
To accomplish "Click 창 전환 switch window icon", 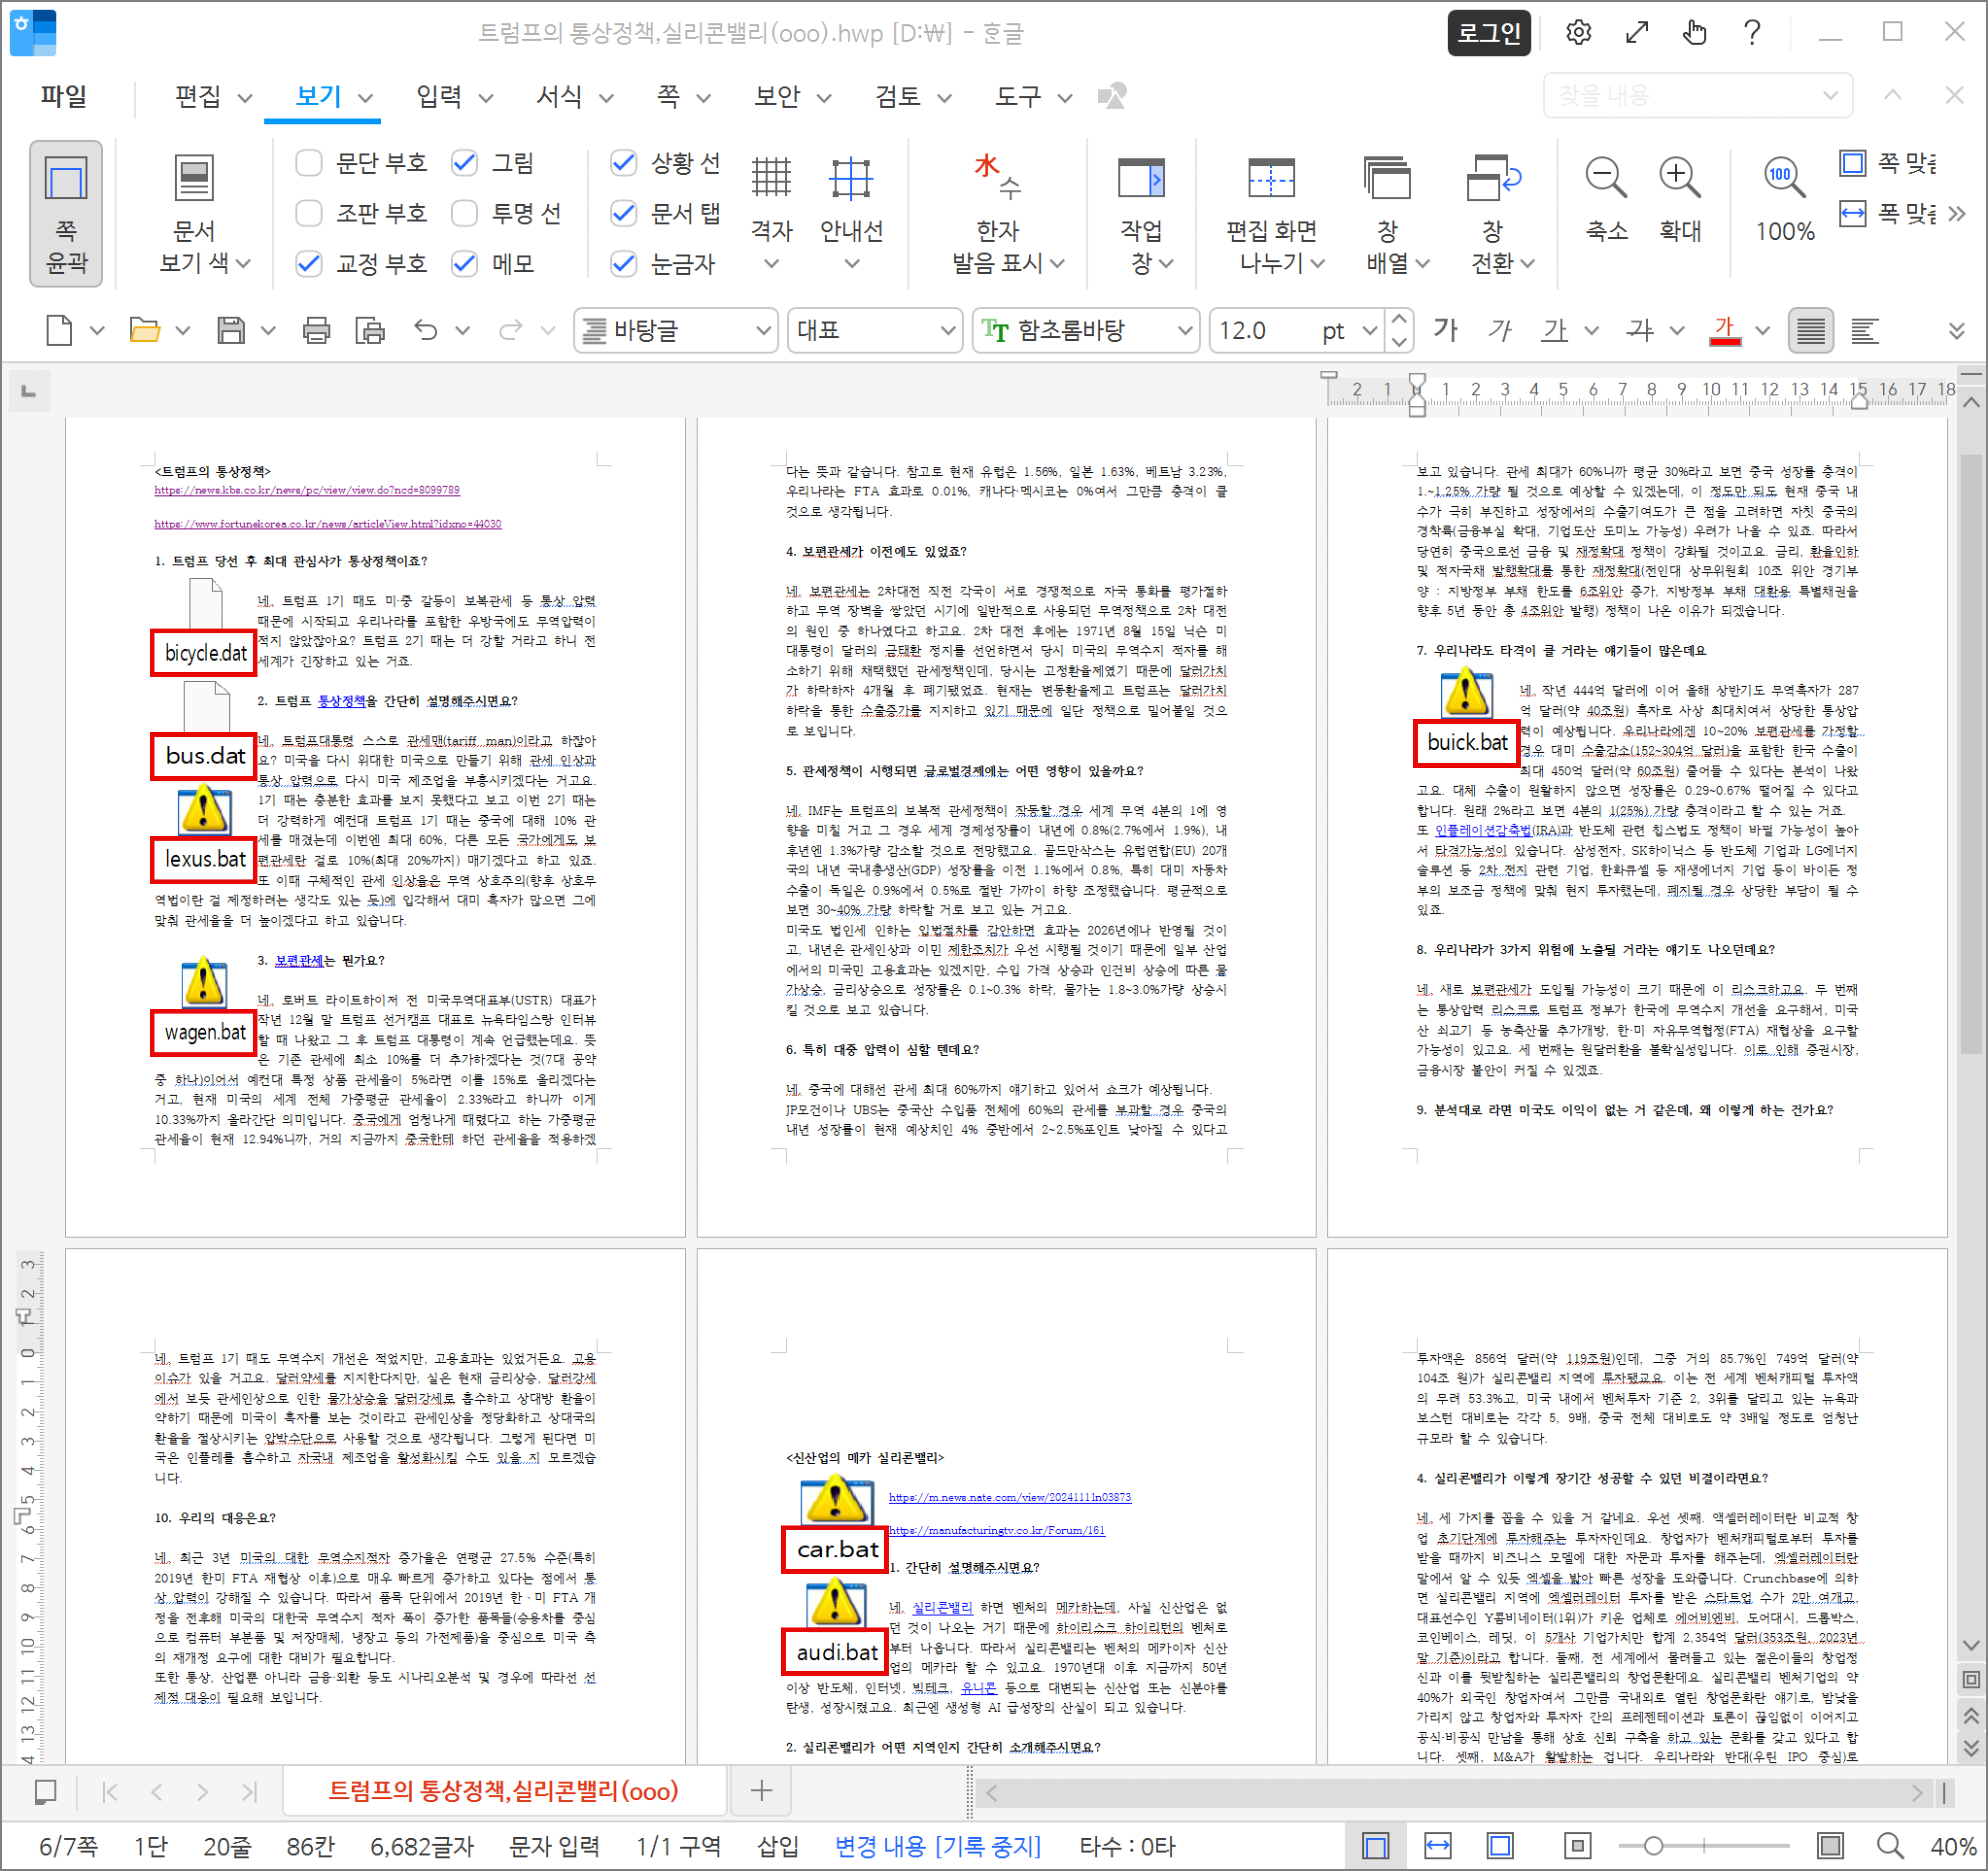I will (1493, 178).
